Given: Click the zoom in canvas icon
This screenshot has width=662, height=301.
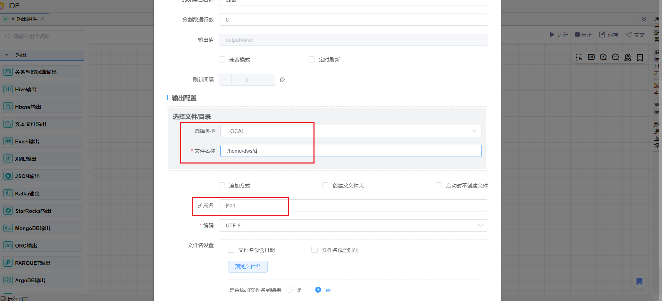Looking at the screenshot, I should click(x=603, y=57).
